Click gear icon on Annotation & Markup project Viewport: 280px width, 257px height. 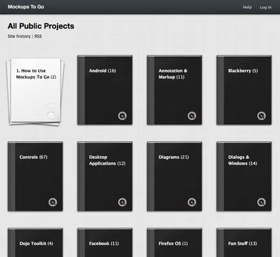192,116
